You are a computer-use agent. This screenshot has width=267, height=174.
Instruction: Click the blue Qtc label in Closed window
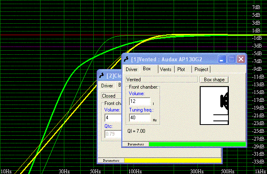coord(109,126)
